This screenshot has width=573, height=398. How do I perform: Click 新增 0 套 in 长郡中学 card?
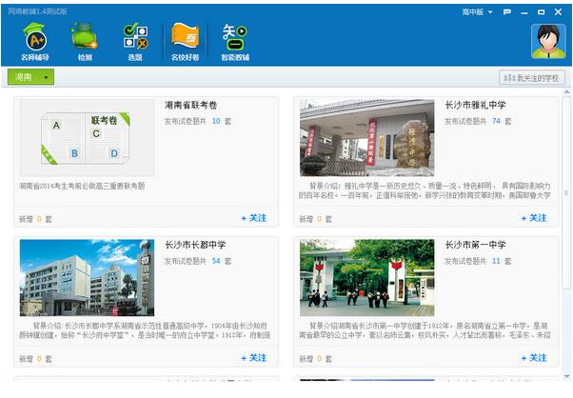pyautogui.click(x=35, y=359)
